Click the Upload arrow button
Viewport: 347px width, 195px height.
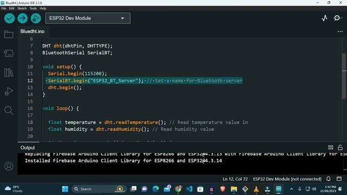click(x=23, y=18)
